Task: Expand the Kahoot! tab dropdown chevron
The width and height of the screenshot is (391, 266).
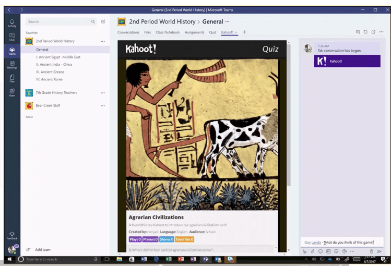Action: [x=235, y=32]
